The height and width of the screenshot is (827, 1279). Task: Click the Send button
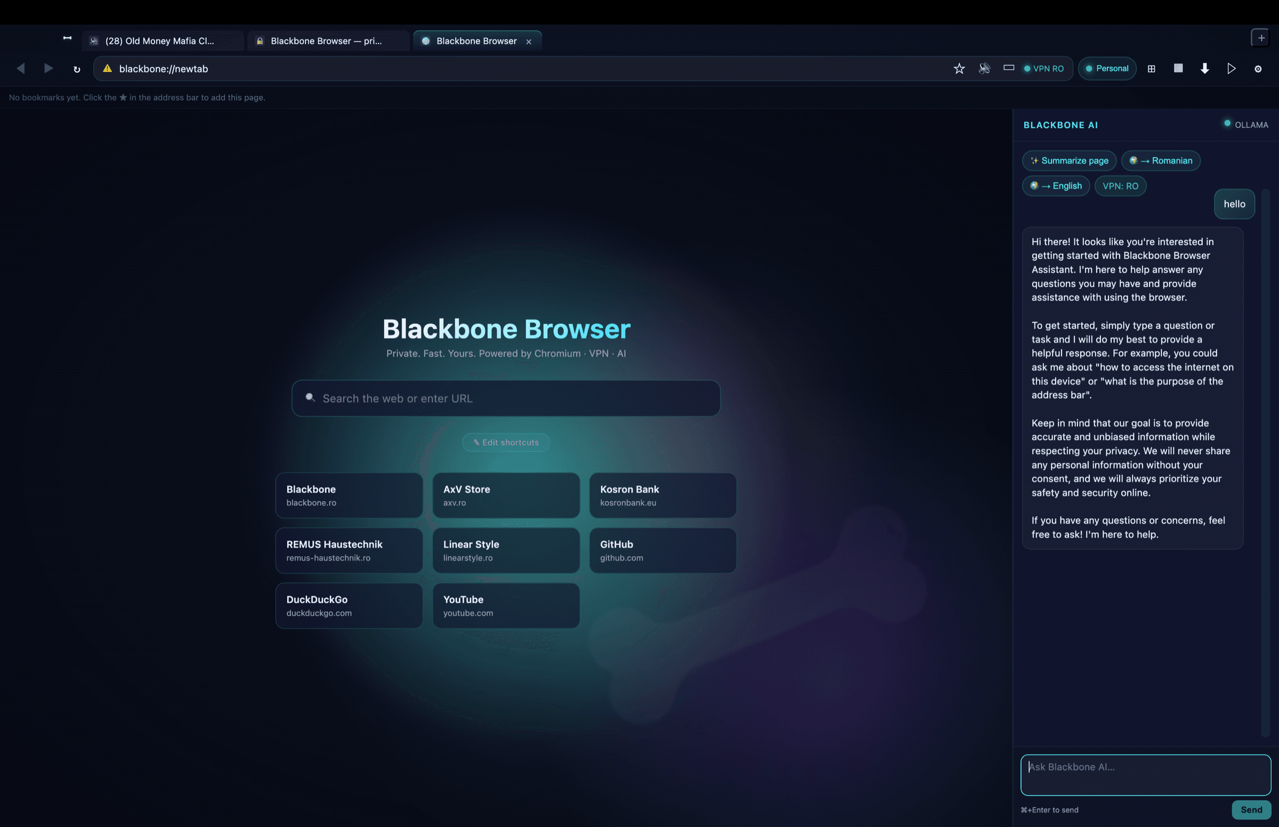[1251, 810]
